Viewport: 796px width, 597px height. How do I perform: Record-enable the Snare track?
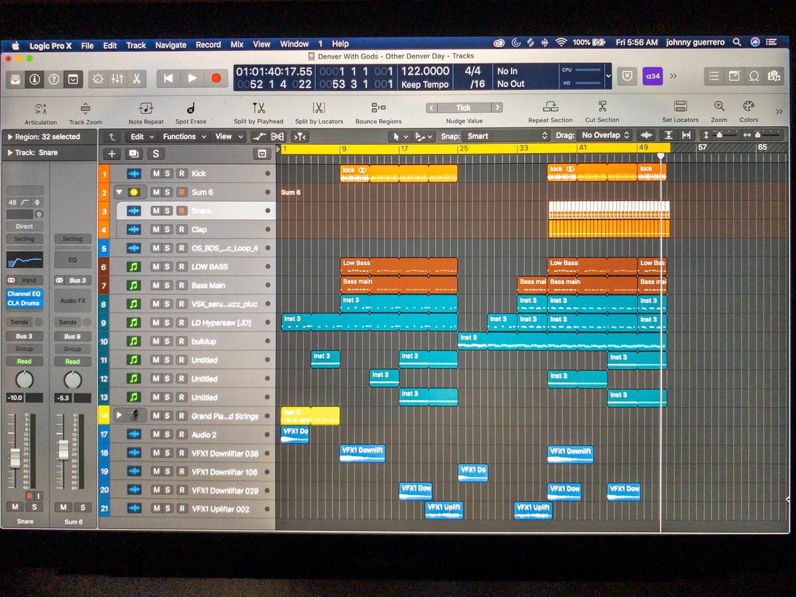(180, 210)
